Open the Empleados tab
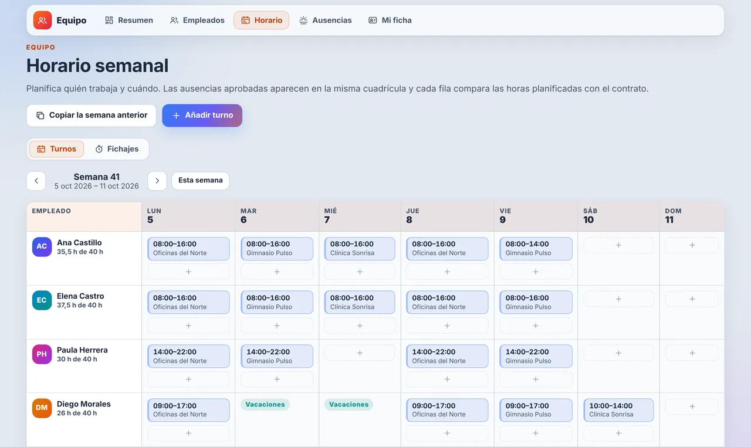751x447 pixels. 197,20
